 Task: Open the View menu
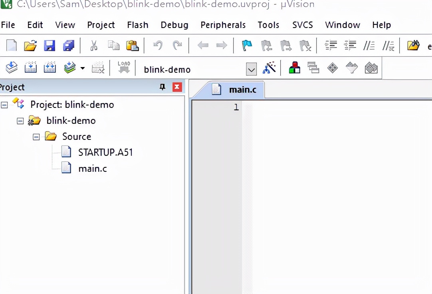pyautogui.click(x=65, y=25)
